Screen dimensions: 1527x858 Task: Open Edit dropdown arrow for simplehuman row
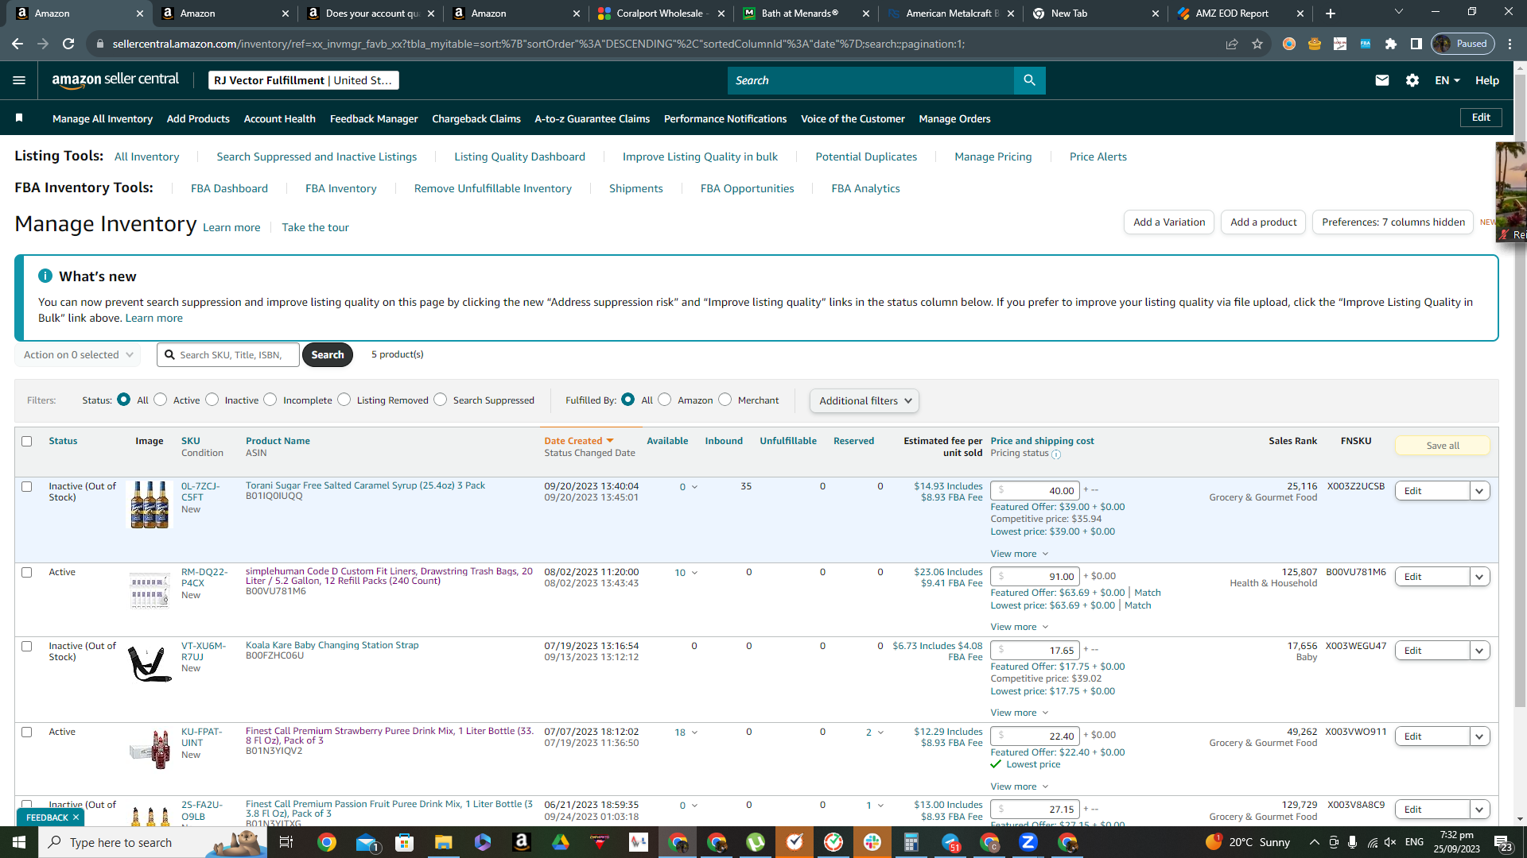coord(1479,577)
